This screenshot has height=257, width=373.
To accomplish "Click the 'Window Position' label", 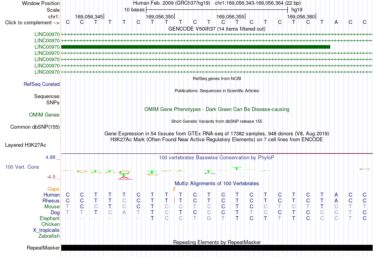I will (41, 3).
